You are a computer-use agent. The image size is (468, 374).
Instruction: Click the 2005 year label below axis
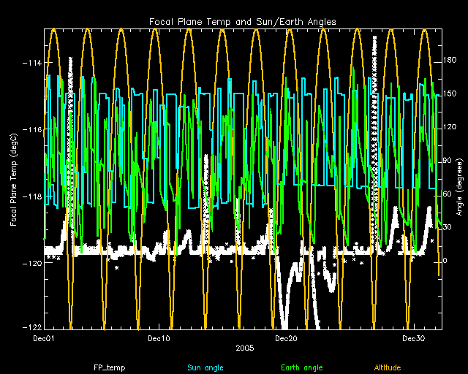point(244,348)
